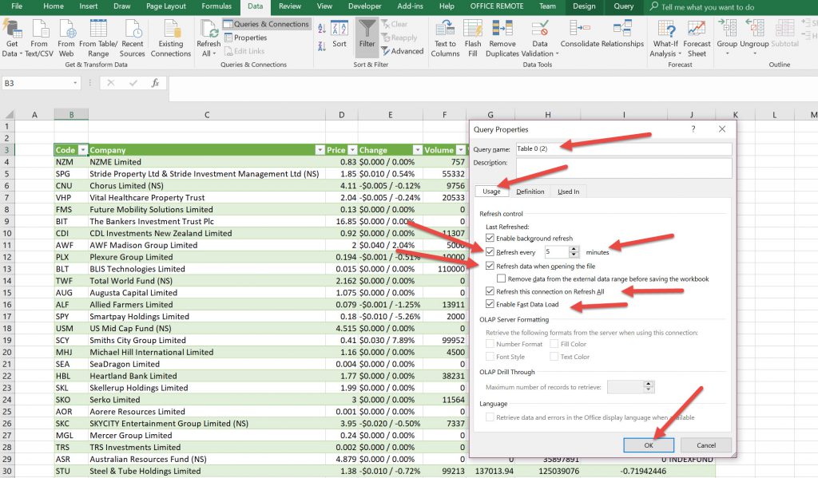Viewport: 818px width, 478px height.
Task: Toggle Enable background refresh checkbox
Action: point(490,239)
